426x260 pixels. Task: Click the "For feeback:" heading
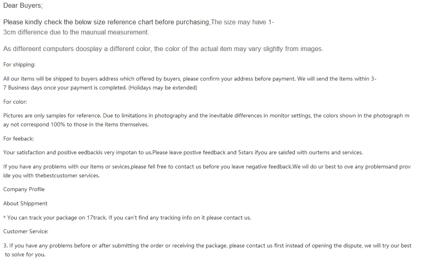coord(19,139)
